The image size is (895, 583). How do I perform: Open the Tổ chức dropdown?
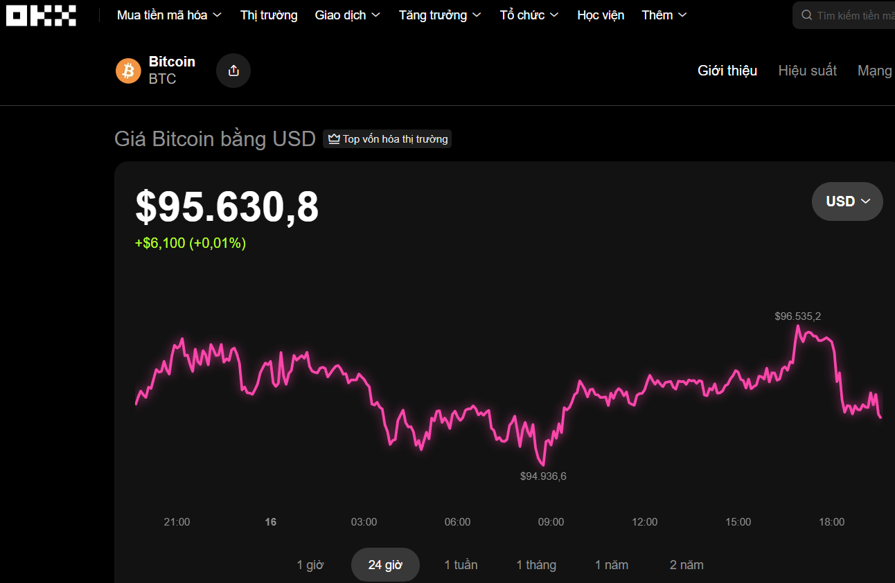529,15
